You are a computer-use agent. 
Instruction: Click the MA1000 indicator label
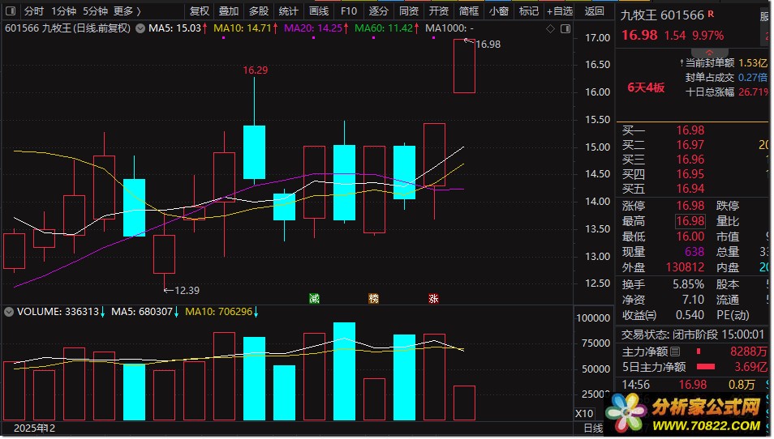449,28
